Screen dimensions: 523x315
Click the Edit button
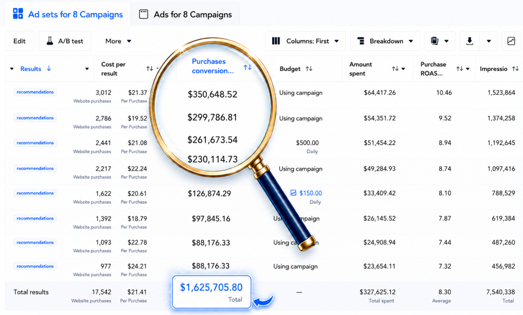(19, 41)
